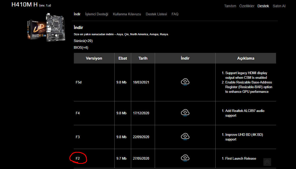Download BIOS version F5d via cloud icon
The image size is (296, 169).
[185, 82]
